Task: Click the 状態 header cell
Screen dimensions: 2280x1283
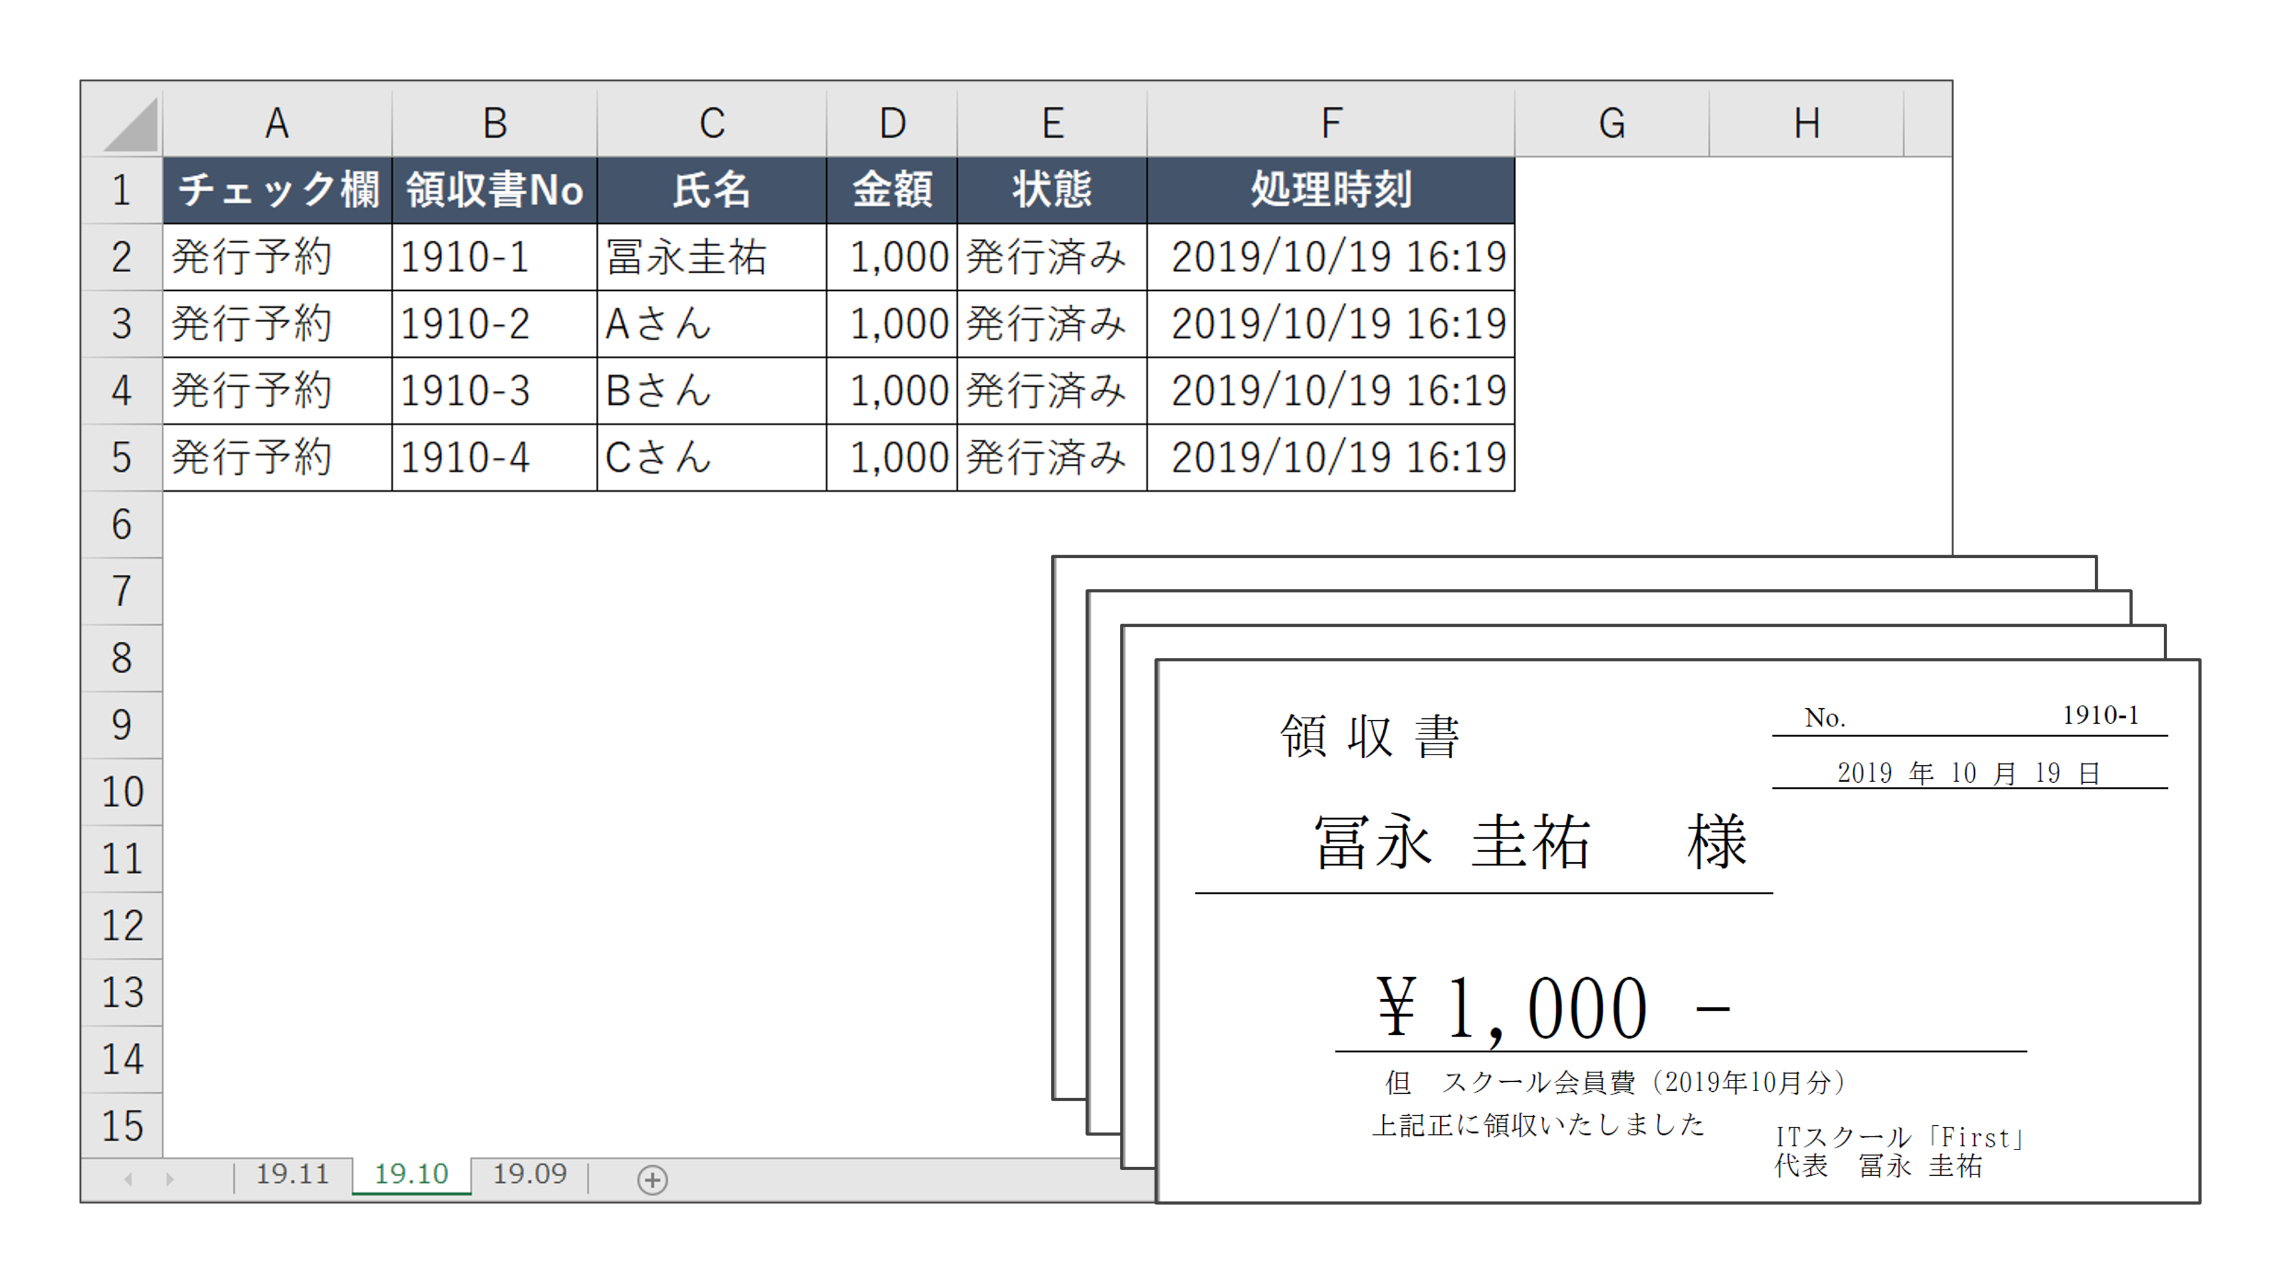Action: click(x=1052, y=191)
